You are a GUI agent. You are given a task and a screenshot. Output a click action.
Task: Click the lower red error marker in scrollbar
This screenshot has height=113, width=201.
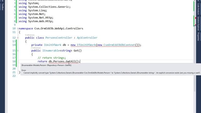(195, 24)
